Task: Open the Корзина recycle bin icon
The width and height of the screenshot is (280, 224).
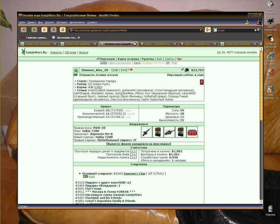Action: [270, 211]
